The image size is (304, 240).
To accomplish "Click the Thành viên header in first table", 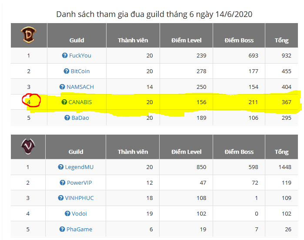I will pos(133,40).
